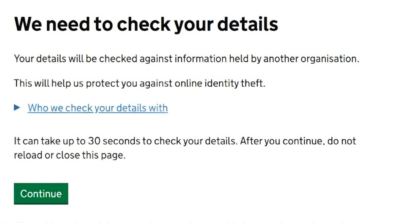Click the "It can take up to 30 seconds" line
The width and height of the screenshot is (405, 223).
(185, 141)
